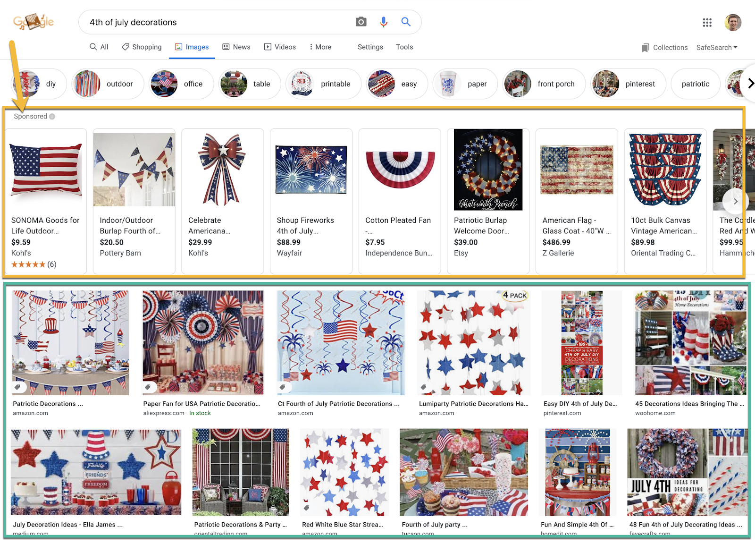
Task: Click the search by image camera icon
Action: [361, 22]
